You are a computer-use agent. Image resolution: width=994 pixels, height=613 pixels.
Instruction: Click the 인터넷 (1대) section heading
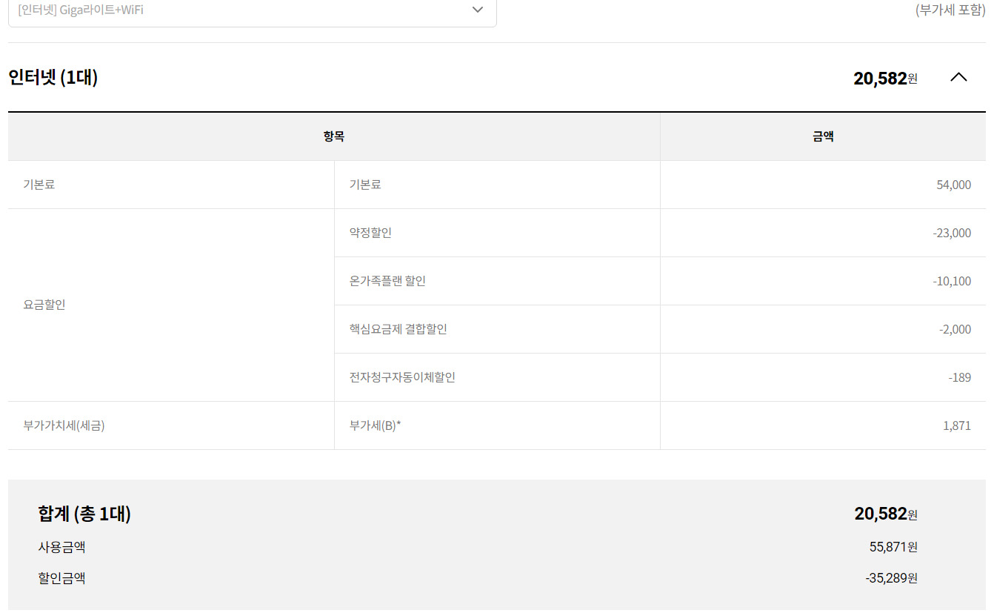[x=53, y=77]
